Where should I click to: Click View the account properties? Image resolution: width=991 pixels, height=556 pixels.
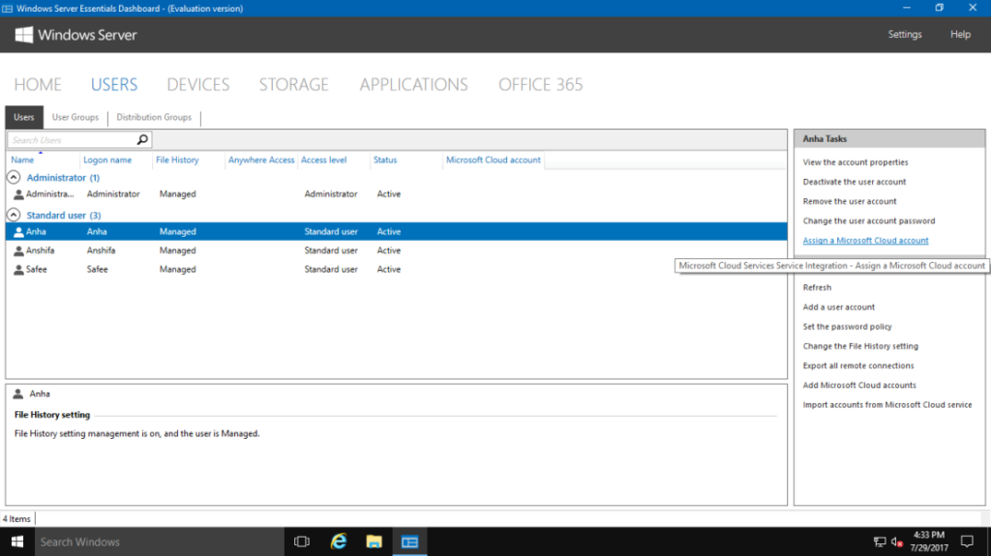click(856, 162)
